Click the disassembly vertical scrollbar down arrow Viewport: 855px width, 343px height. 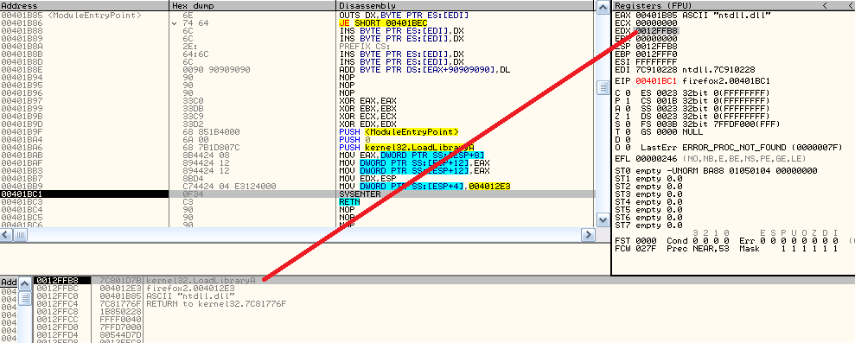point(603,220)
